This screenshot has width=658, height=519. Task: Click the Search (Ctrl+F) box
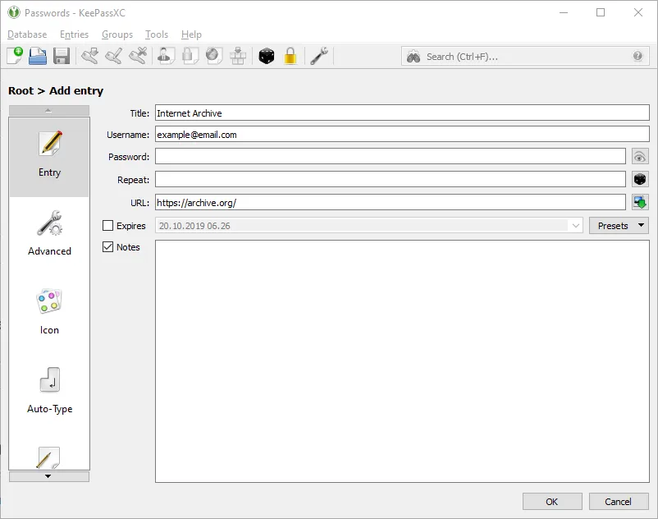coord(525,57)
